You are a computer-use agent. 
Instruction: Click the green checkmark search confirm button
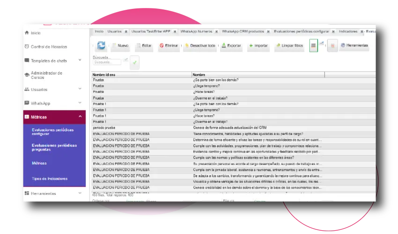[x=134, y=62]
